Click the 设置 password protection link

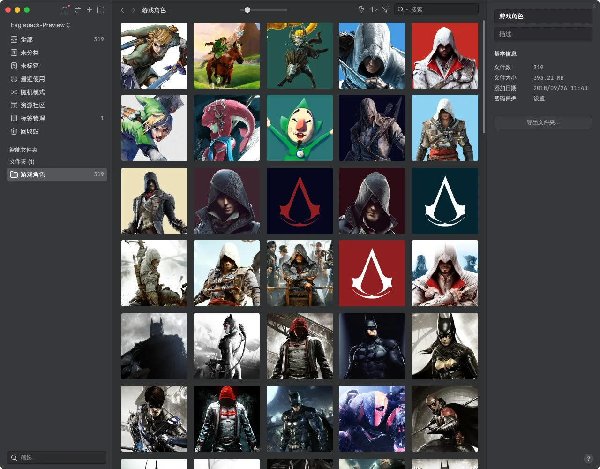[539, 98]
